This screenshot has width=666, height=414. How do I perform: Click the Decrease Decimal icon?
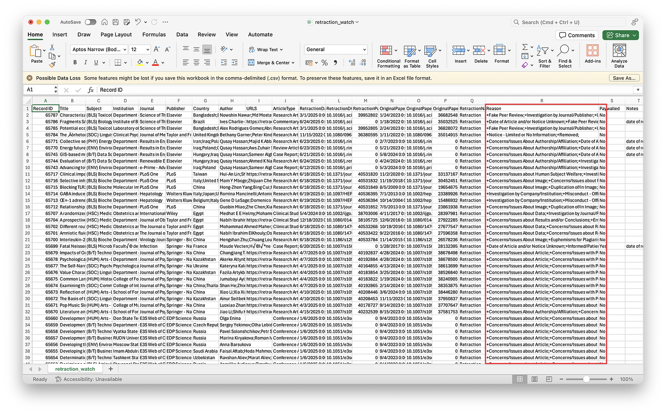pyautogui.click(x=363, y=63)
